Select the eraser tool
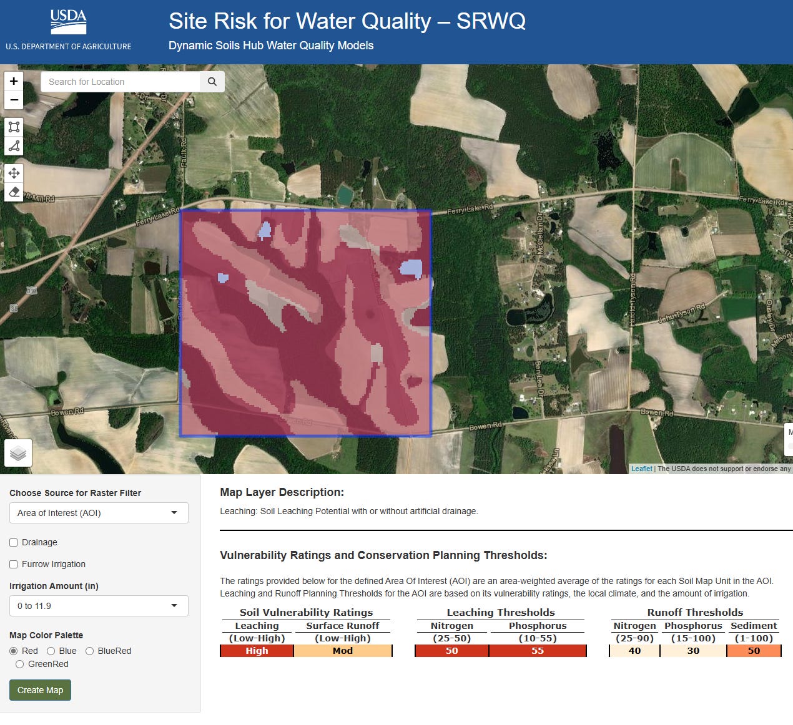Screen dimensions: 793x725 coord(14,192)
